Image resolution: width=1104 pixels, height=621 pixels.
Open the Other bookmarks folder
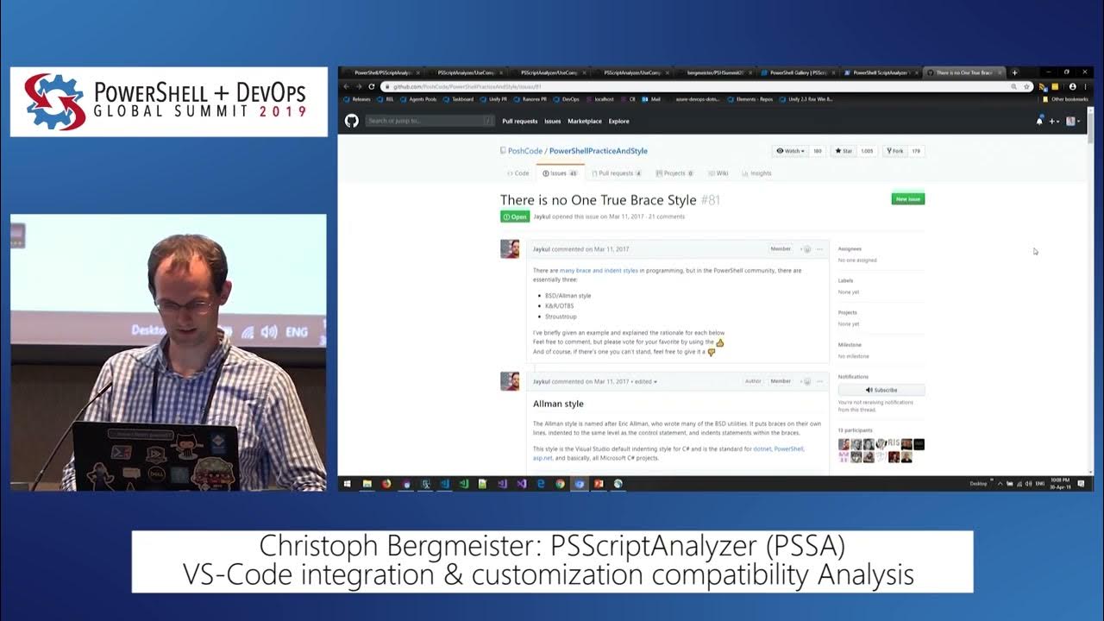click(1066, 99)
